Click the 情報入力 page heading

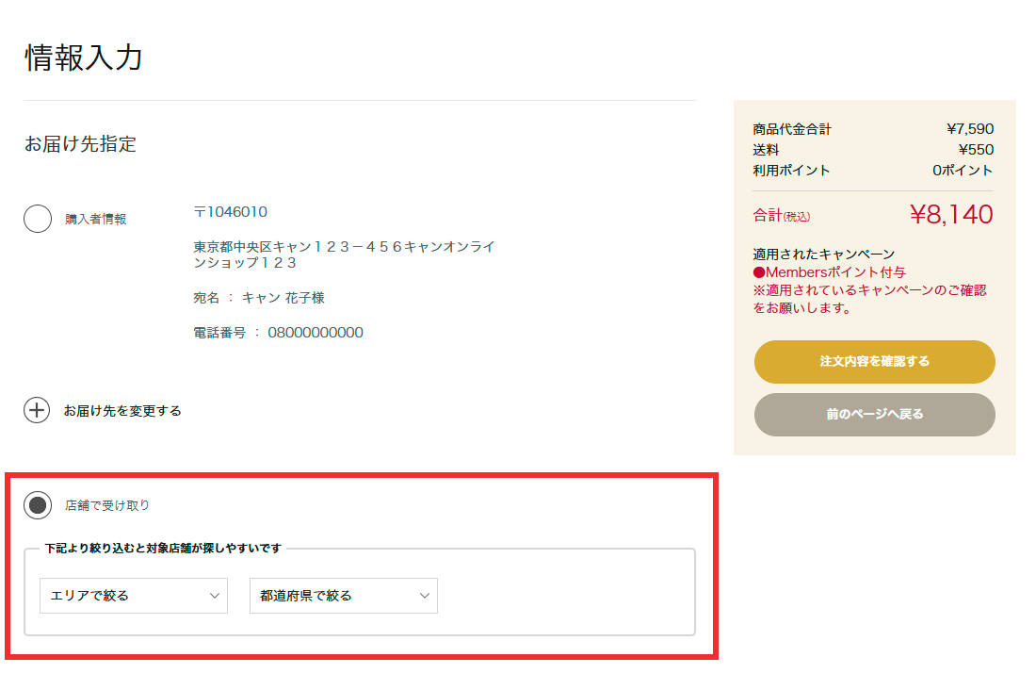(x=84, y=57)
